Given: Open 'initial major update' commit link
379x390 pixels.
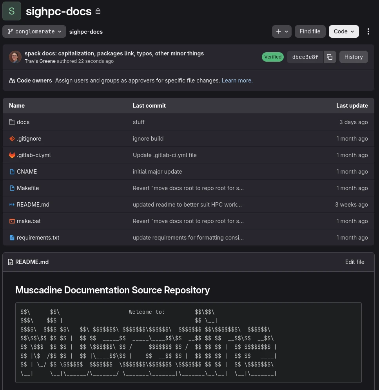Looking at the screenshot, I should tap(157, 172).
